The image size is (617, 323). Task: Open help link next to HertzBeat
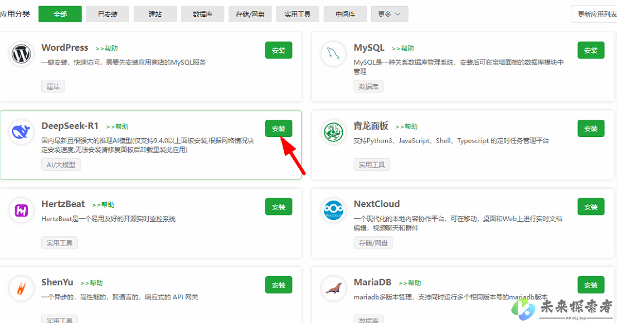(103, 205)
